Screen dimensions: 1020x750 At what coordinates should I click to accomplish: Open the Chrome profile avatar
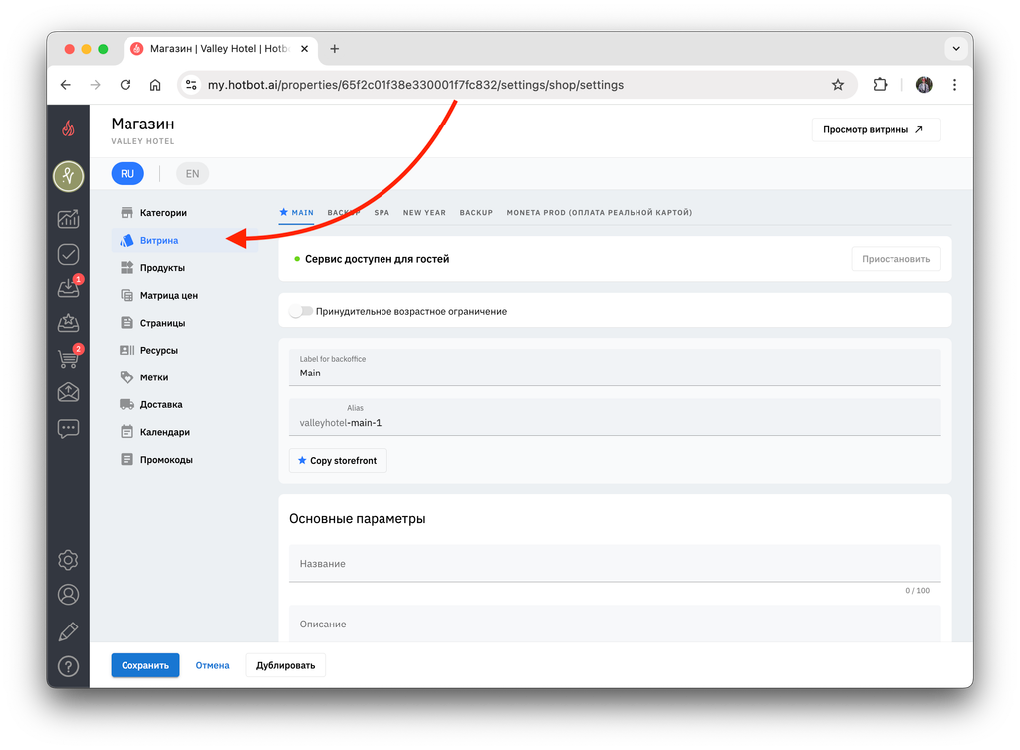[x=924, y=85]
